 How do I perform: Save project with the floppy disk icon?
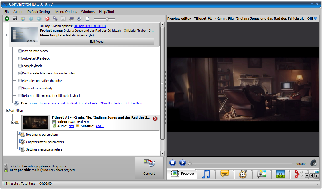pyautogui.click(x=15, y=19)
